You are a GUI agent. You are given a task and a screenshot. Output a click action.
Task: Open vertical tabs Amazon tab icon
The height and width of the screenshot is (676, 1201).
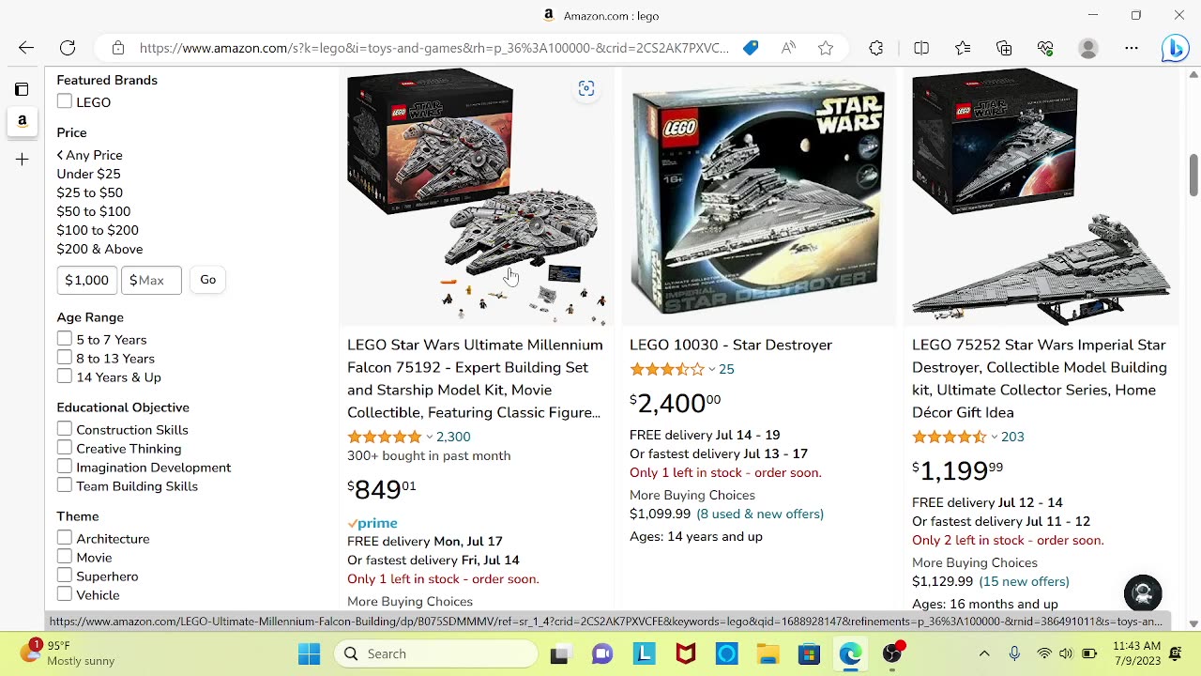[22, 121]
